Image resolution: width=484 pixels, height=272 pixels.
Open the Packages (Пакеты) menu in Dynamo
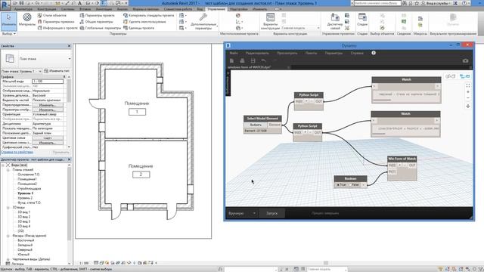point(311,53)
